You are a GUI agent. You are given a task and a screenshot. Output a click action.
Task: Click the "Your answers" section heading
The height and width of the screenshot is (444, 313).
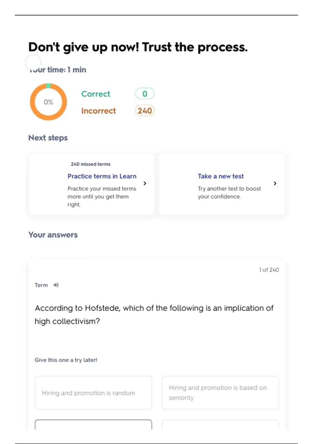pyautogui.click(x=53, y=235)
